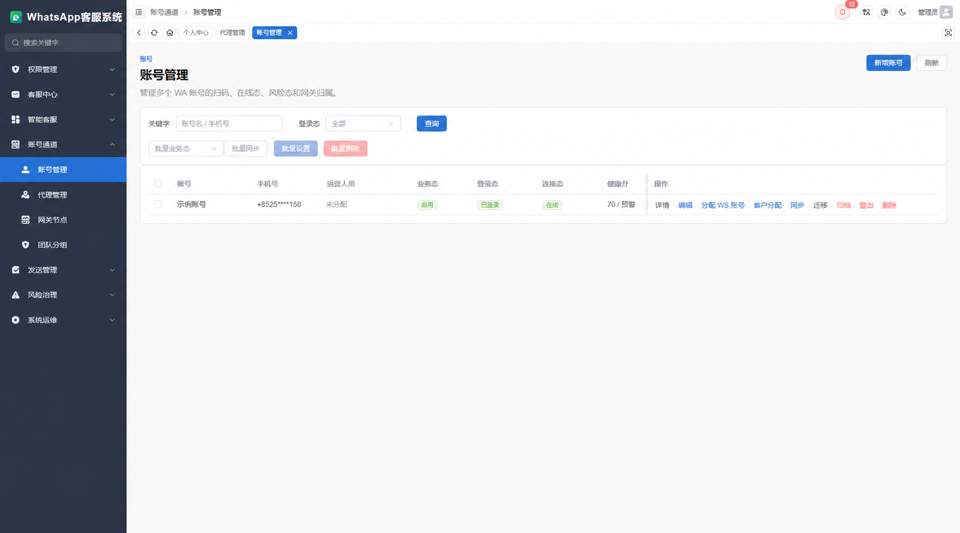The width and height of the screenshot is (960, 533).
Task: Open the 登录态 dropdown
Action: pyautogui.click(x=363, y=124)
